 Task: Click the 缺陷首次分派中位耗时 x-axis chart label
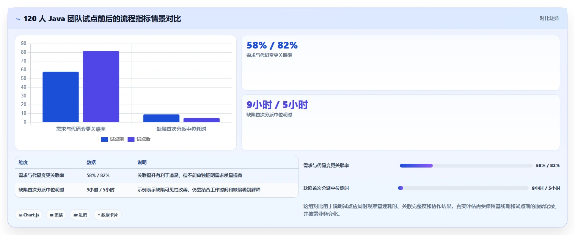pos(181,129)
